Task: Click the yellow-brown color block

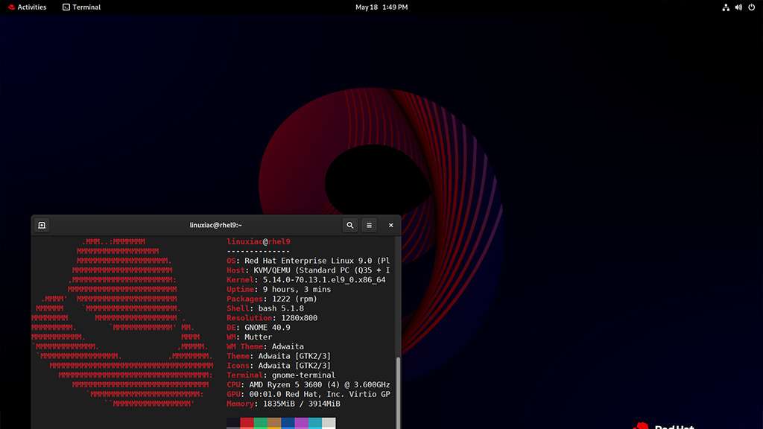Action: pos(274,423)
